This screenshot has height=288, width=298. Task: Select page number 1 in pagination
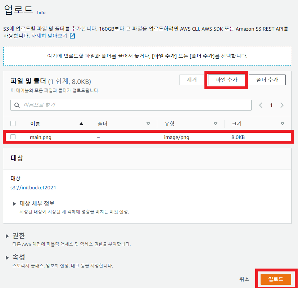tap(271, 105)
